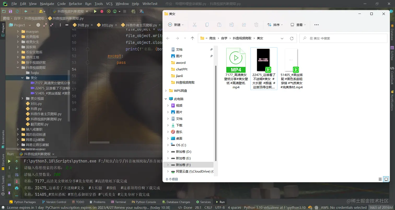Open the Project panel three-dot options
The width and height of the screenshot is (395, 210).
(60, 25)
